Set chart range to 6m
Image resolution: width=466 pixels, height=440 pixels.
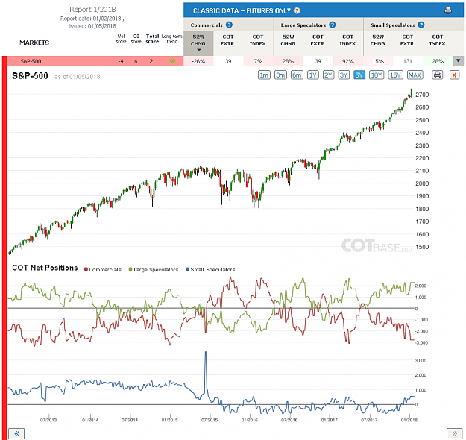click(x=297, y=75)
